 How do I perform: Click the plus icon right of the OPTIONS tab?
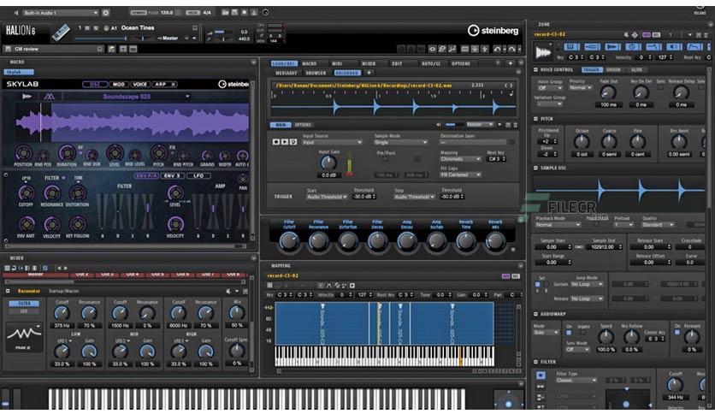(x=510, y=63)
